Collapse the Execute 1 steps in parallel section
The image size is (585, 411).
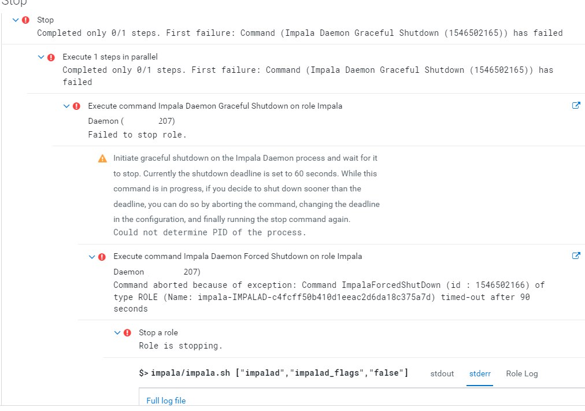click(41, 57)
